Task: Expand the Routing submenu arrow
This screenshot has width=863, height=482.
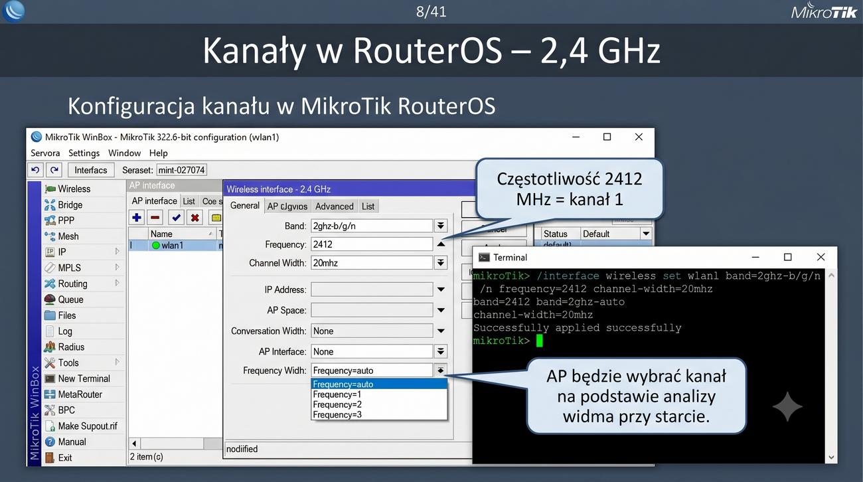Action: [x=118, y=283]
